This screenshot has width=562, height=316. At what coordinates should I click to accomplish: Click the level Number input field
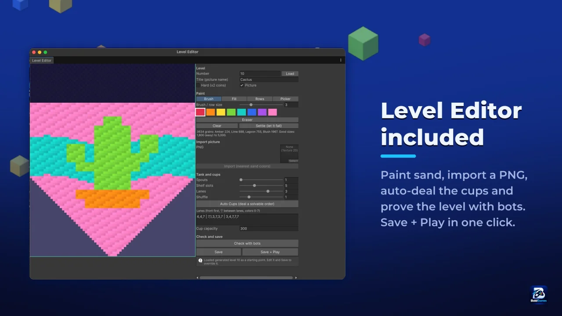pyautogui.click(x=260, y=74)
